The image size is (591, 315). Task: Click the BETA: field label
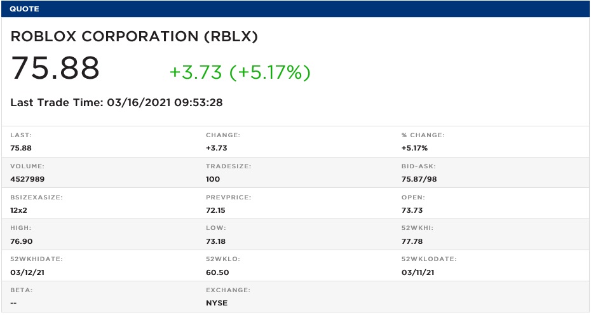point(22,290)
